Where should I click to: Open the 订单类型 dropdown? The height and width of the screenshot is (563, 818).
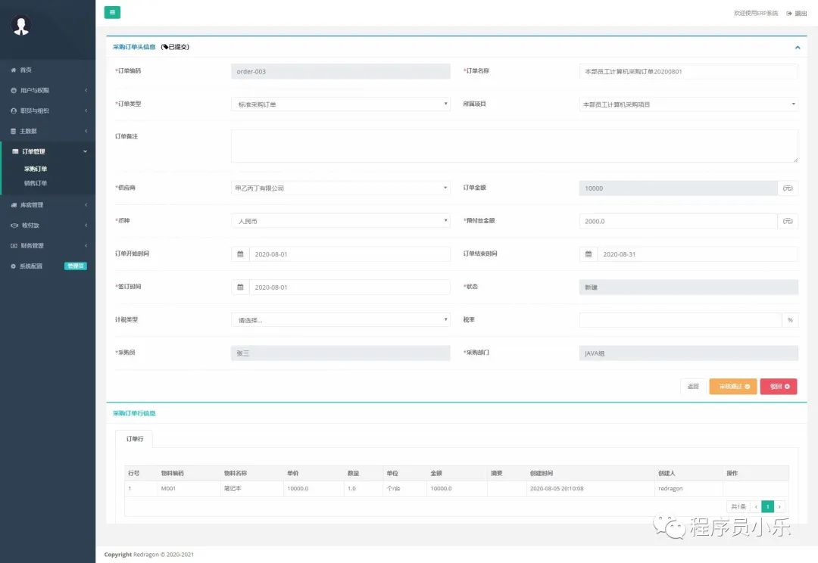pyautogui.click(x=341, y=104)
